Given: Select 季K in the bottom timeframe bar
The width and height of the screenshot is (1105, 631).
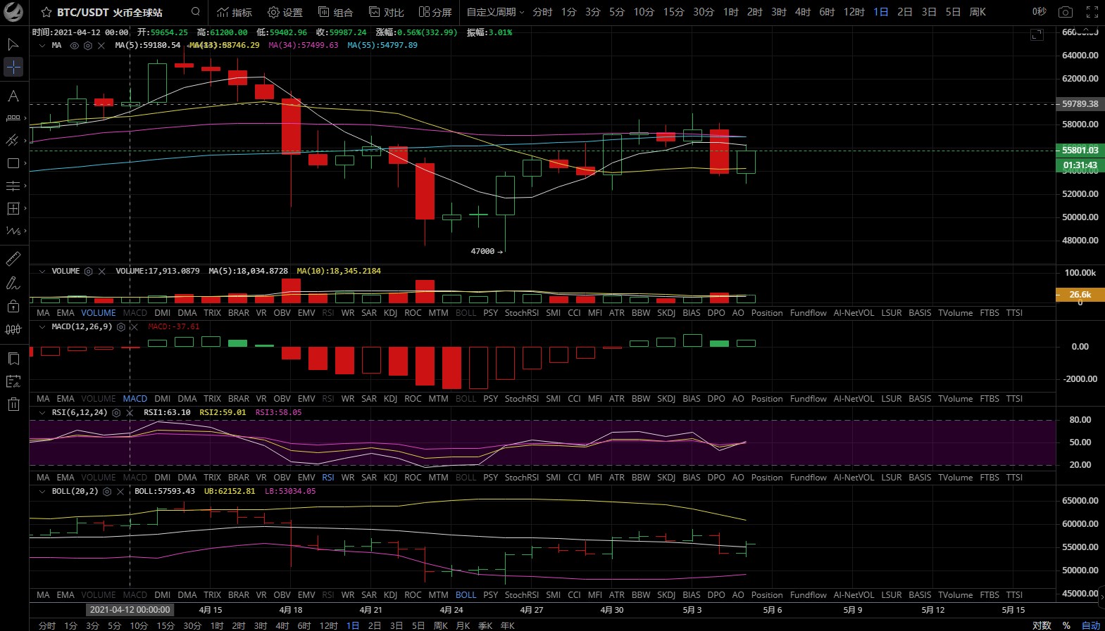Looking at the screenshot, I should 485,625.
